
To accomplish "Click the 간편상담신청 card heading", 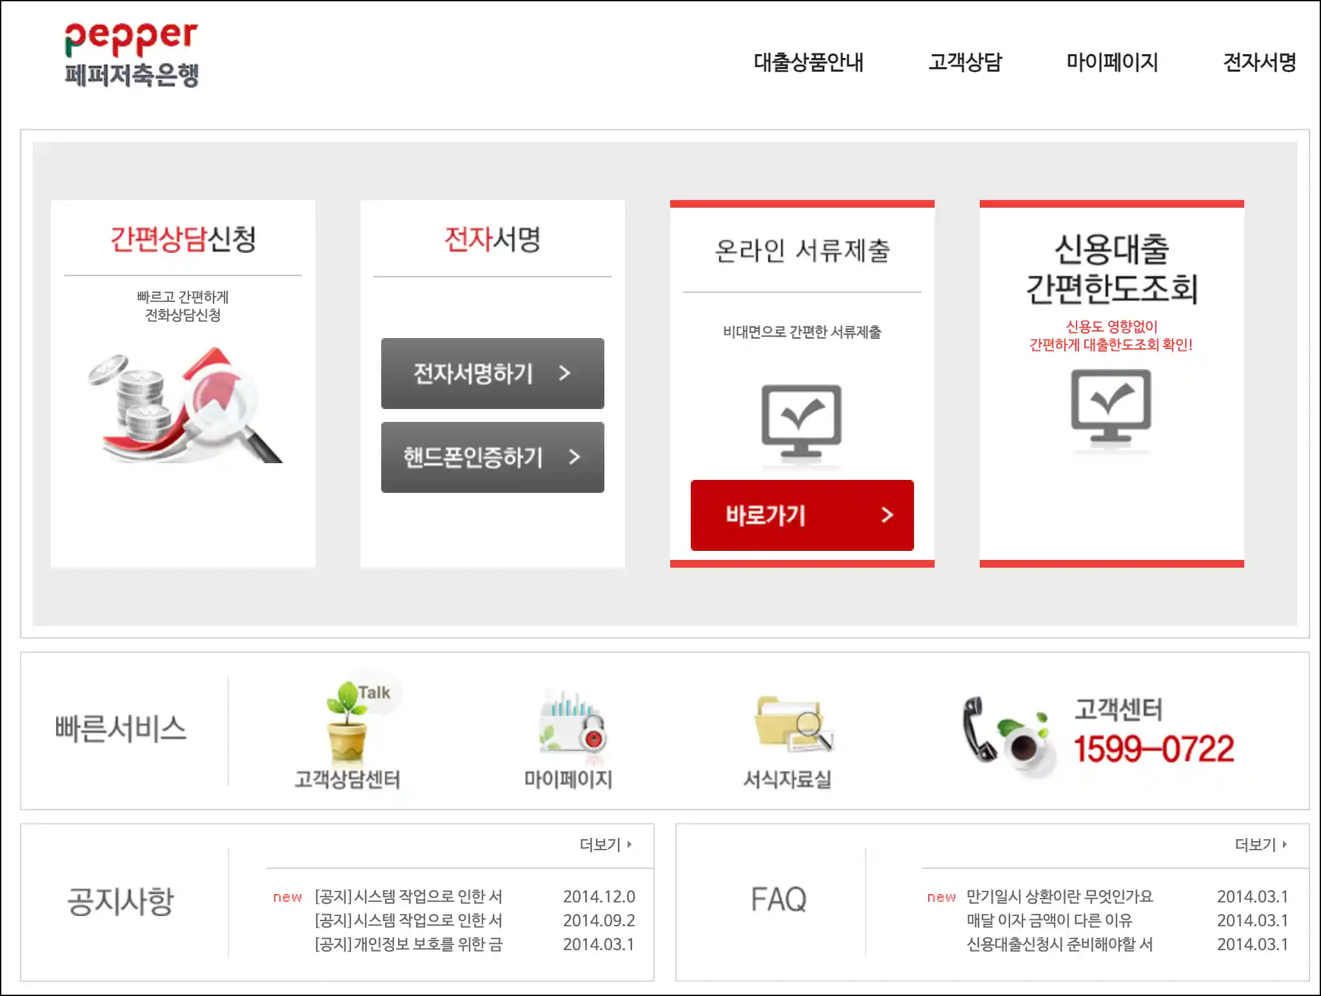I will coord(183,239).
